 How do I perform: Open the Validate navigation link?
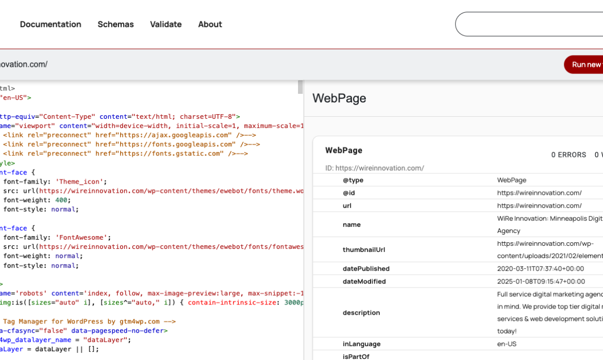(x=165, y=24)
